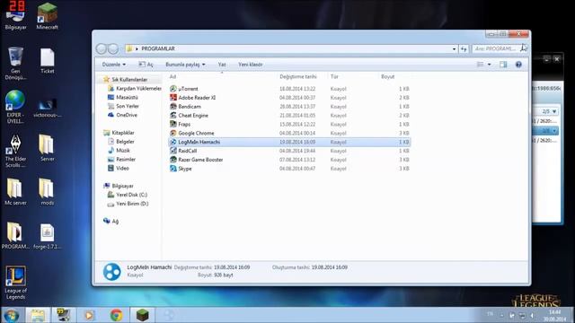Click the address bar refresh button
Image resolution: width=575 pixels, height=323 pixels.
pyautogui.click(x=464, y=48)
